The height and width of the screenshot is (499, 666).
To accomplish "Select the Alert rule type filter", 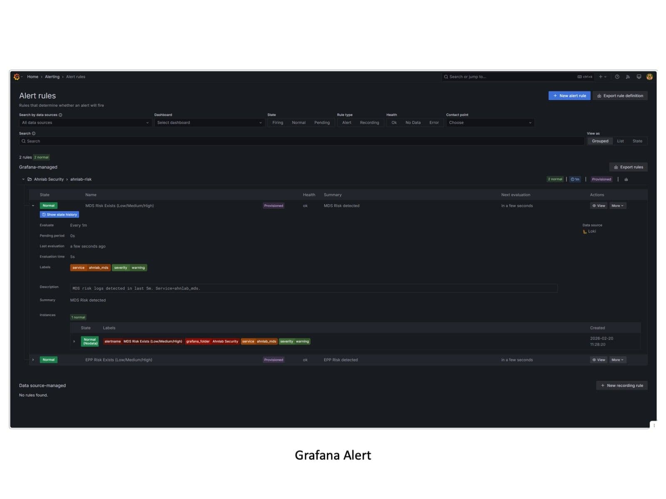I will (x=347, y=123).
